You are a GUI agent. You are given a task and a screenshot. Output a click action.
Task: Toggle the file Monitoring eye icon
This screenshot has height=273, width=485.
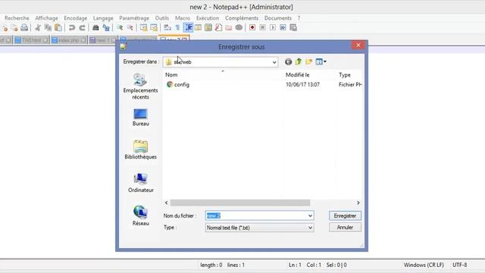click(239, 28)
